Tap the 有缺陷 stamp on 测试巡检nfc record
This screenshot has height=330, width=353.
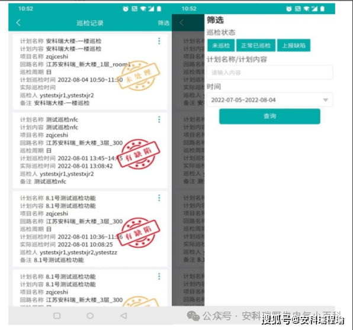point(139,154)
